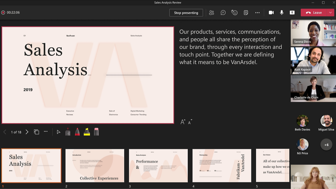Click Aadi Kapoor's video tile
This screenshot has height=189, width=336.
tap(313, 61)
